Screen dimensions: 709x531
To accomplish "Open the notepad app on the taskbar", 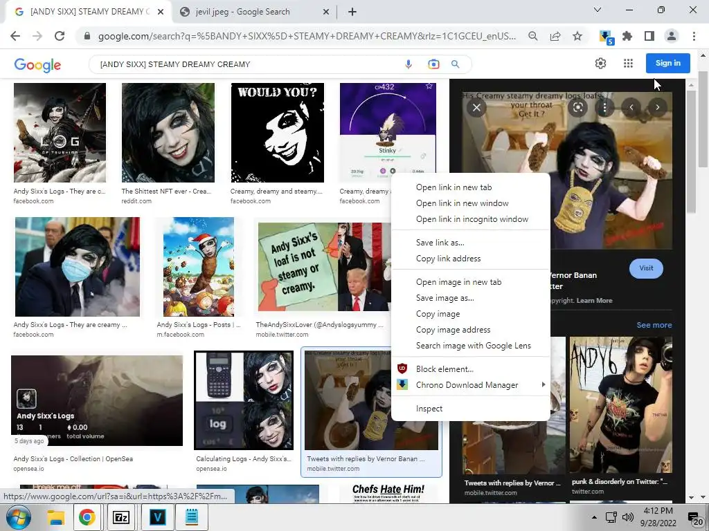I will [191, 517].
